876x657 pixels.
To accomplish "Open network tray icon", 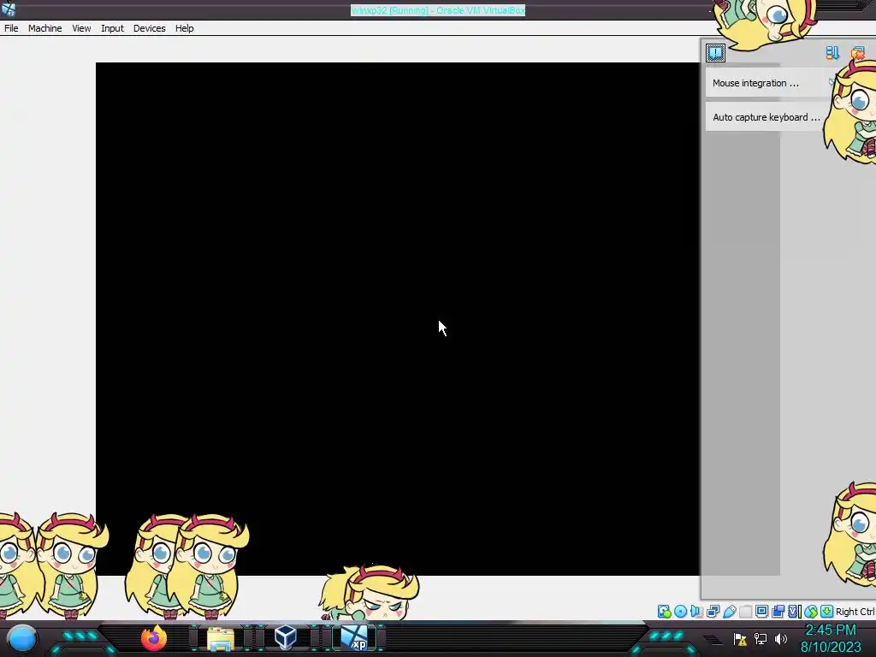I will tap(761, 638).
